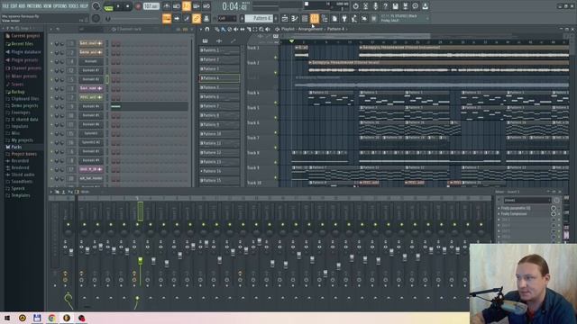Open the Fruity Compressor effect slot
577x324 pixels.
[514, 214]
